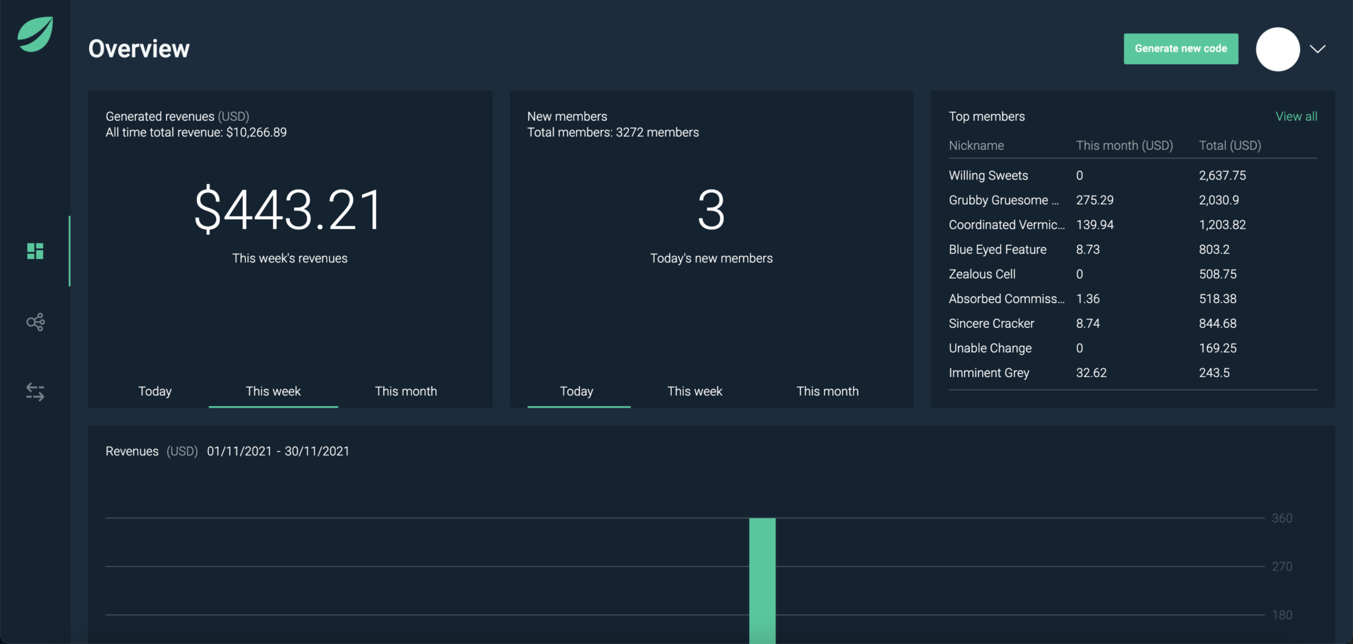Select Absorbed Commiss... member row
Image resolution: width=1353 pixels, height=644 pixels.
point(1133,299)
